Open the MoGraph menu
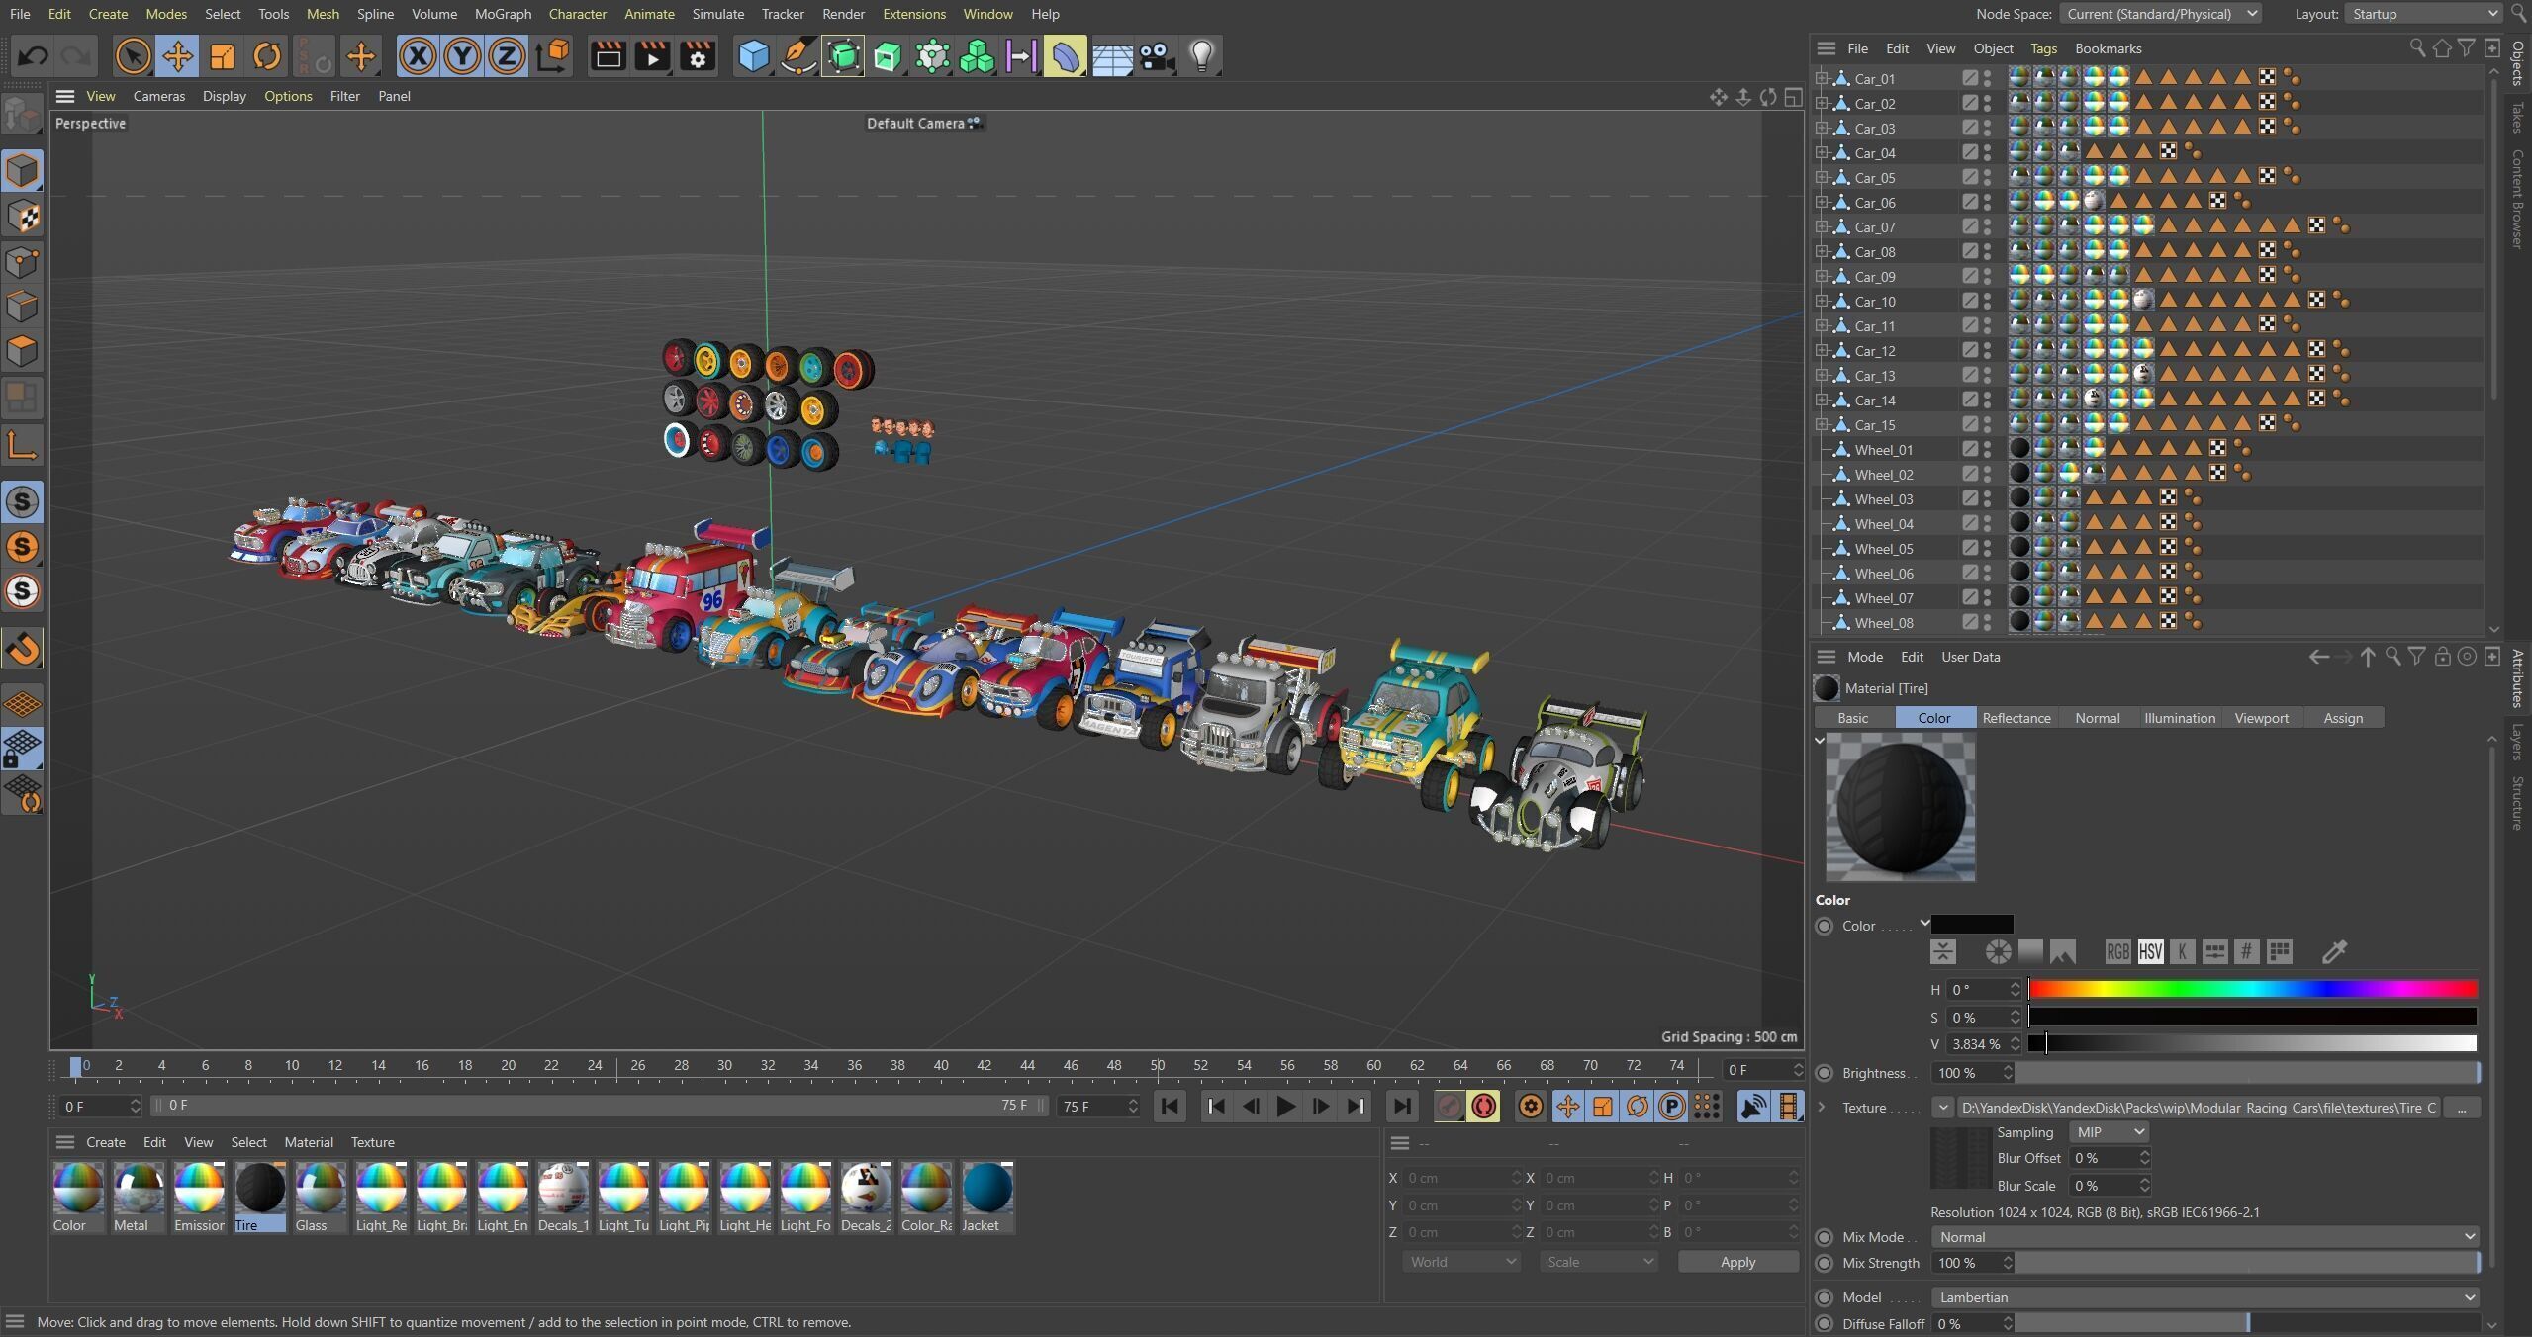Viewport: 2532px width, 1337px height. [503, 14]
